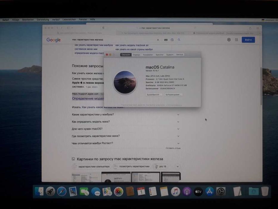The image size is (278, 209).
Task: Click the blue Войти sign-in button
Action: (248, 40)
